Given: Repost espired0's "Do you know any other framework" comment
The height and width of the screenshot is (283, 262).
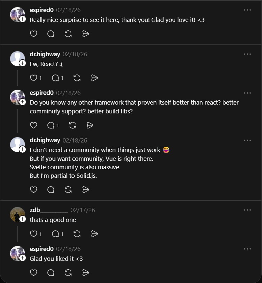Looking at the screenshot, I should coord(73,125).
